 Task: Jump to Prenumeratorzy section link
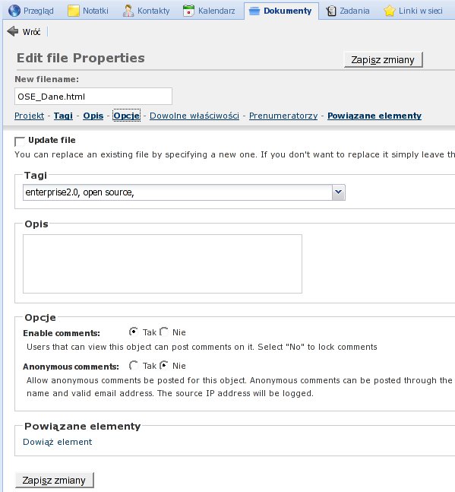283,116
